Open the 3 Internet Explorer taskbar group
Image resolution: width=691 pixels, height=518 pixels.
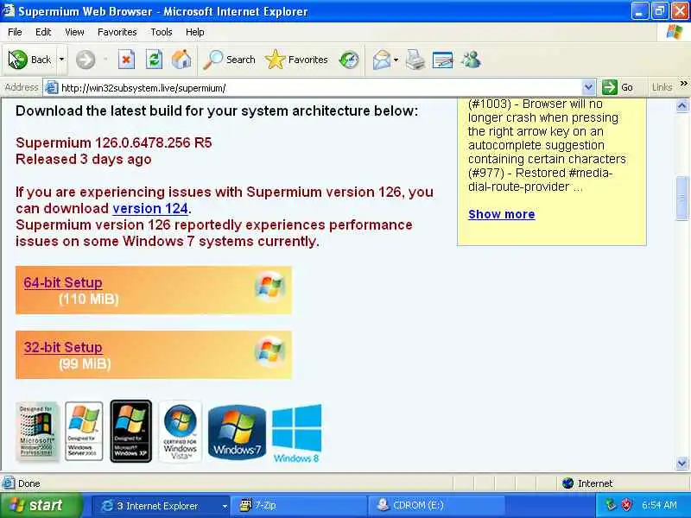[162, 506]
